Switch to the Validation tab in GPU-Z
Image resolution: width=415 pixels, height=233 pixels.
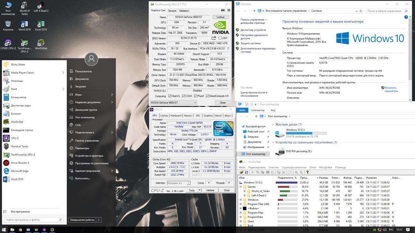pyautogui.click(x=184, y=11)
